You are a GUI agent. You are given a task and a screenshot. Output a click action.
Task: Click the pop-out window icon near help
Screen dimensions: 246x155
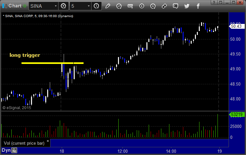(x=220, y=2)
